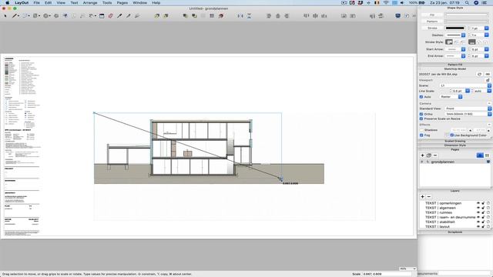This screenshot has height=277, width=493.
Task: Open the Edit menu
Action: coord(48,2)
